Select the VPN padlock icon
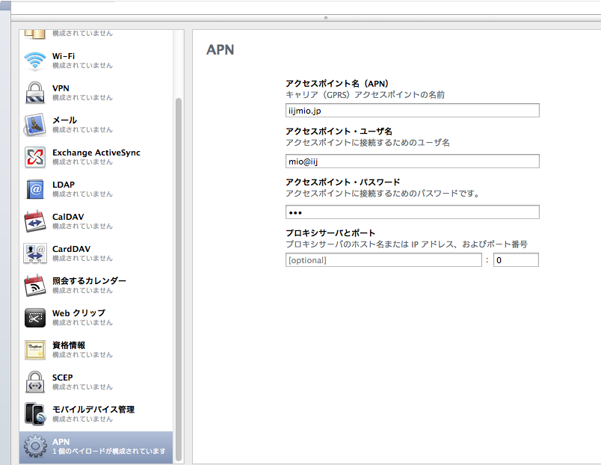 35,93
